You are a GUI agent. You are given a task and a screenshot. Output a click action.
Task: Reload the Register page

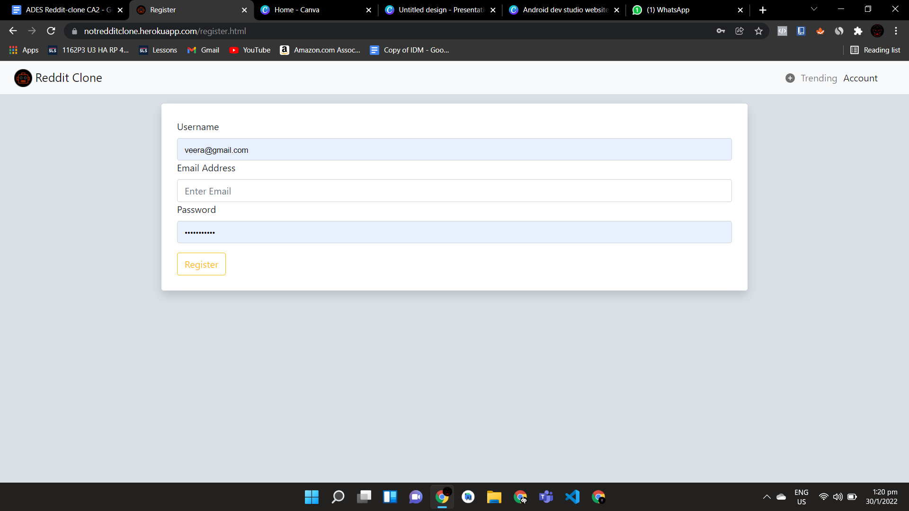pyautogui.click(x=51, y=31)
